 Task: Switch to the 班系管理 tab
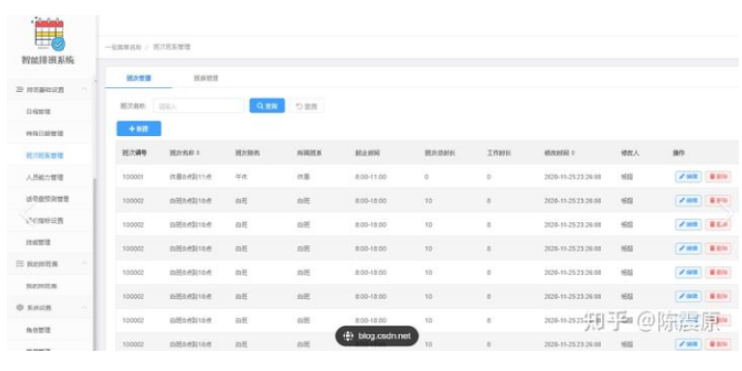pyautogui.click(x=206, y=78)
